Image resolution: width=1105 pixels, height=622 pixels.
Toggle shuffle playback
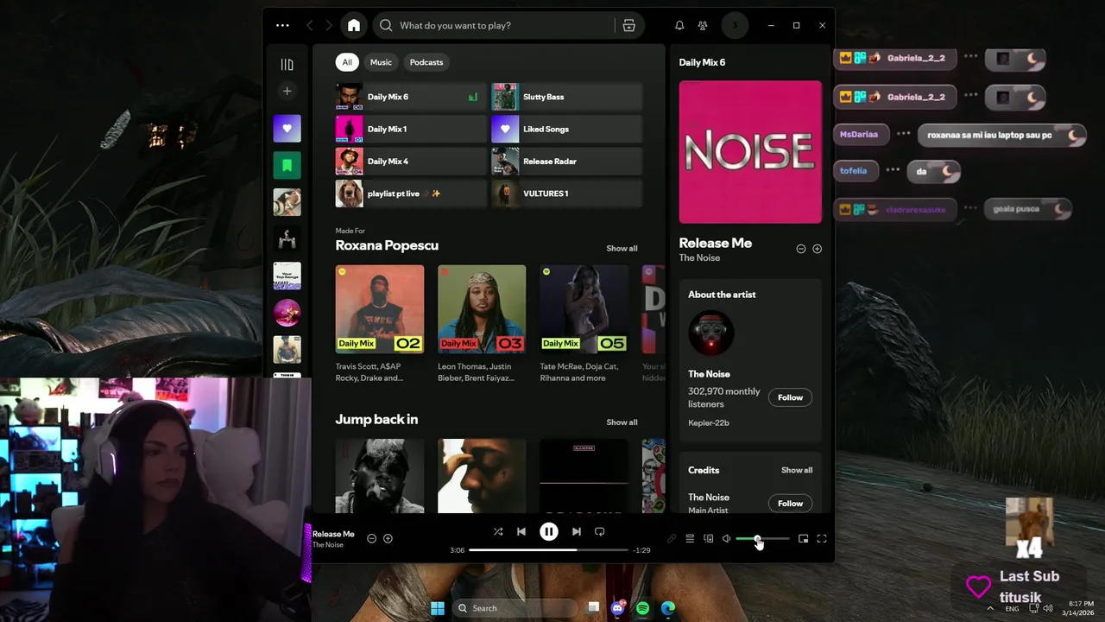pyautogui.click(x=498, y=532)
